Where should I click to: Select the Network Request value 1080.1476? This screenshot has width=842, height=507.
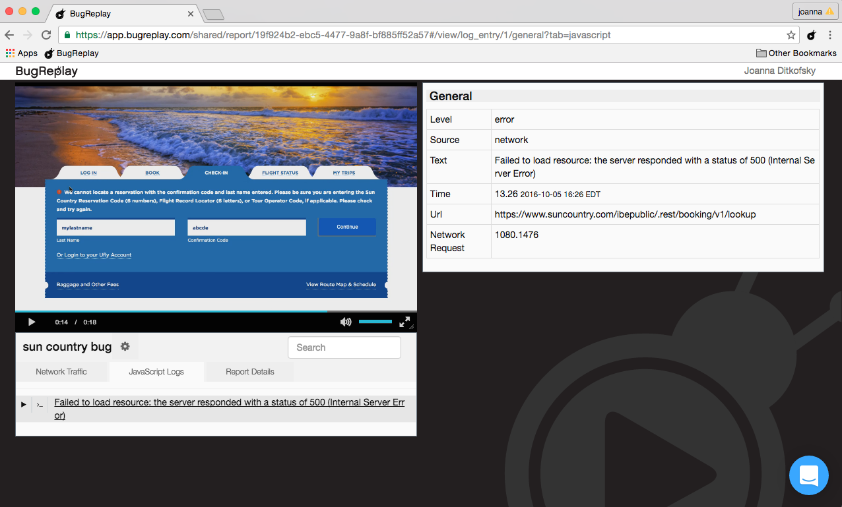[x=517, y=235]
